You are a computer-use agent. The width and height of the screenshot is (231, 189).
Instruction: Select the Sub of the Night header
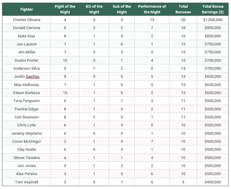(x=122, y=9)
